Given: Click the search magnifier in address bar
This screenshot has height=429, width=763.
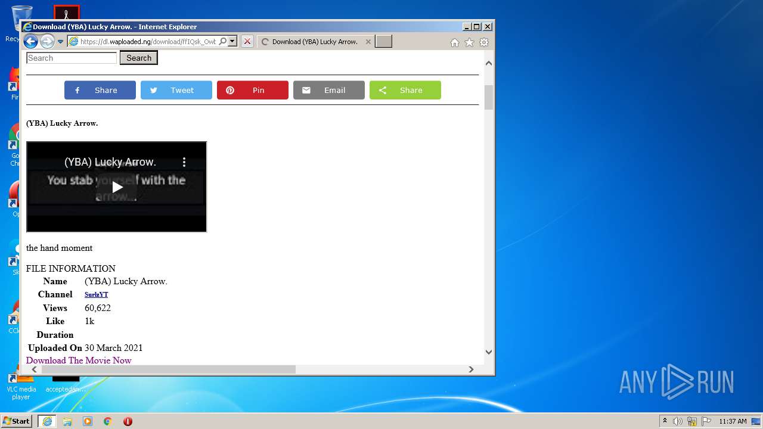Looking at the screenshot, I should click(223, 42).
